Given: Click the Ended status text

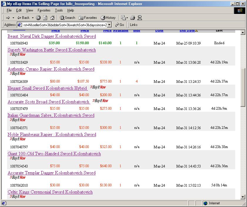Looking at the screenshot, I should 219,43.
